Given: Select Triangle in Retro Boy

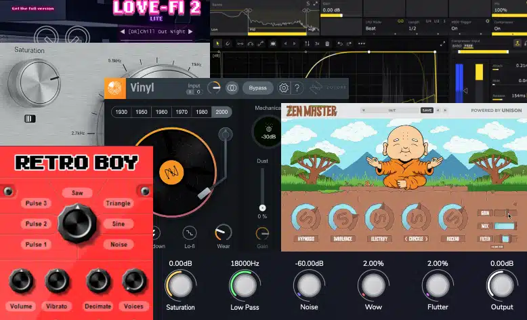Looking at the screenshot, I should [x=118, y=203].
